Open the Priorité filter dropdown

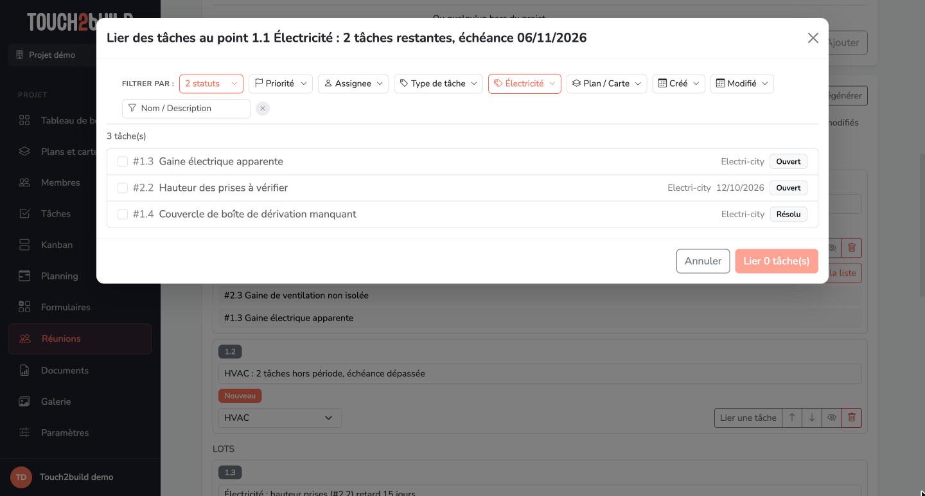click(281, 84)
